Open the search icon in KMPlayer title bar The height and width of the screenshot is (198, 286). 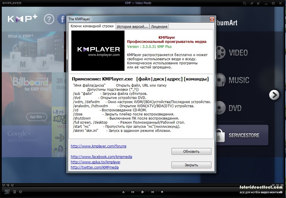tap(245, 3)
